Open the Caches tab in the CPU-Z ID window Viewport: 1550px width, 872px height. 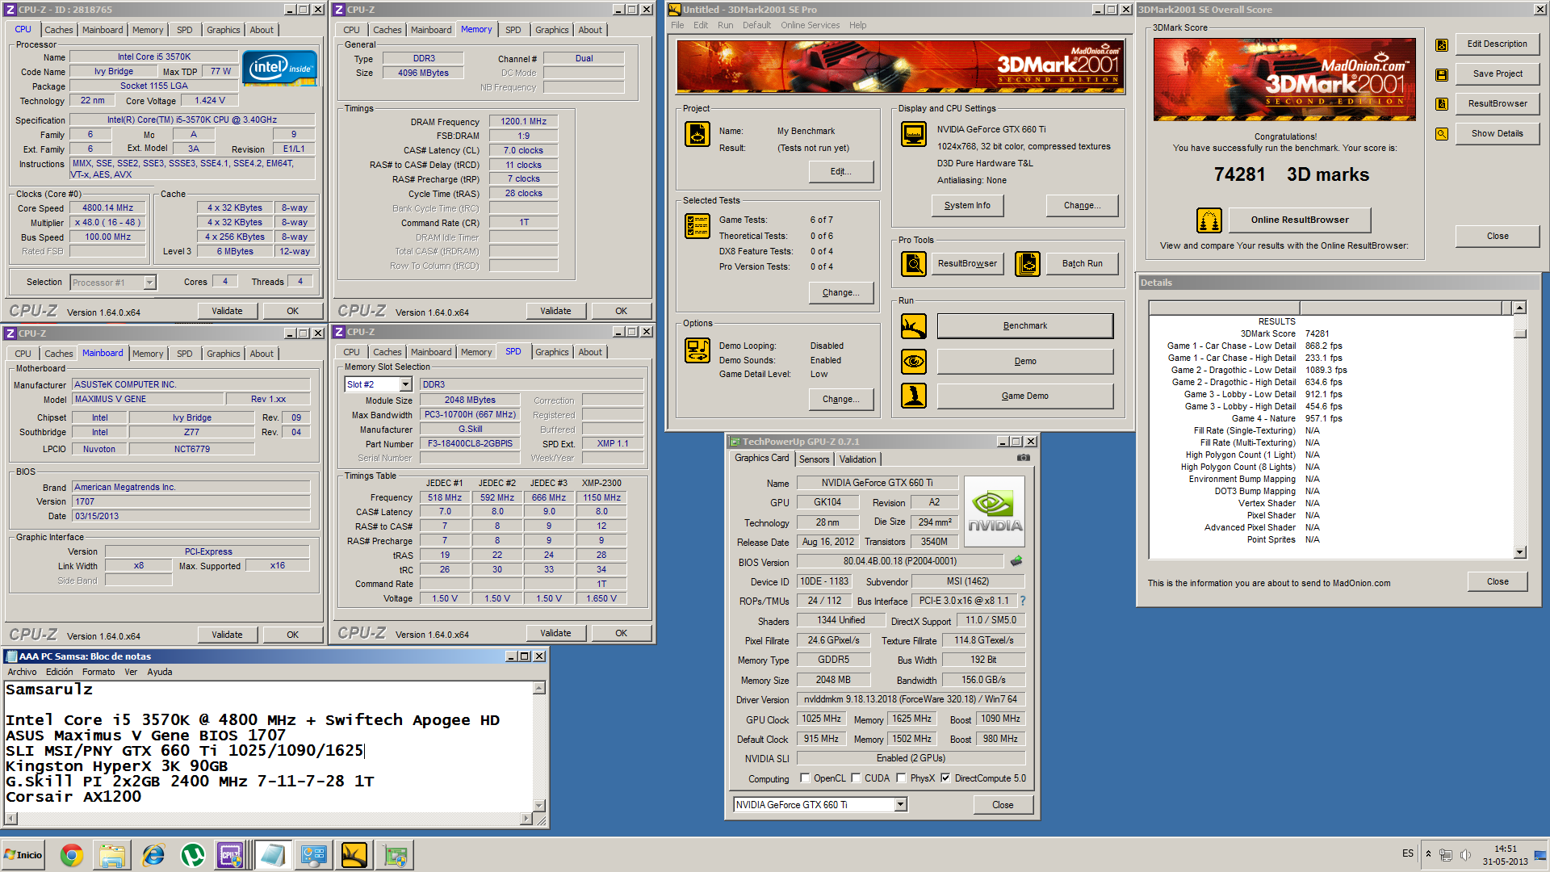(x=58, y=30)
